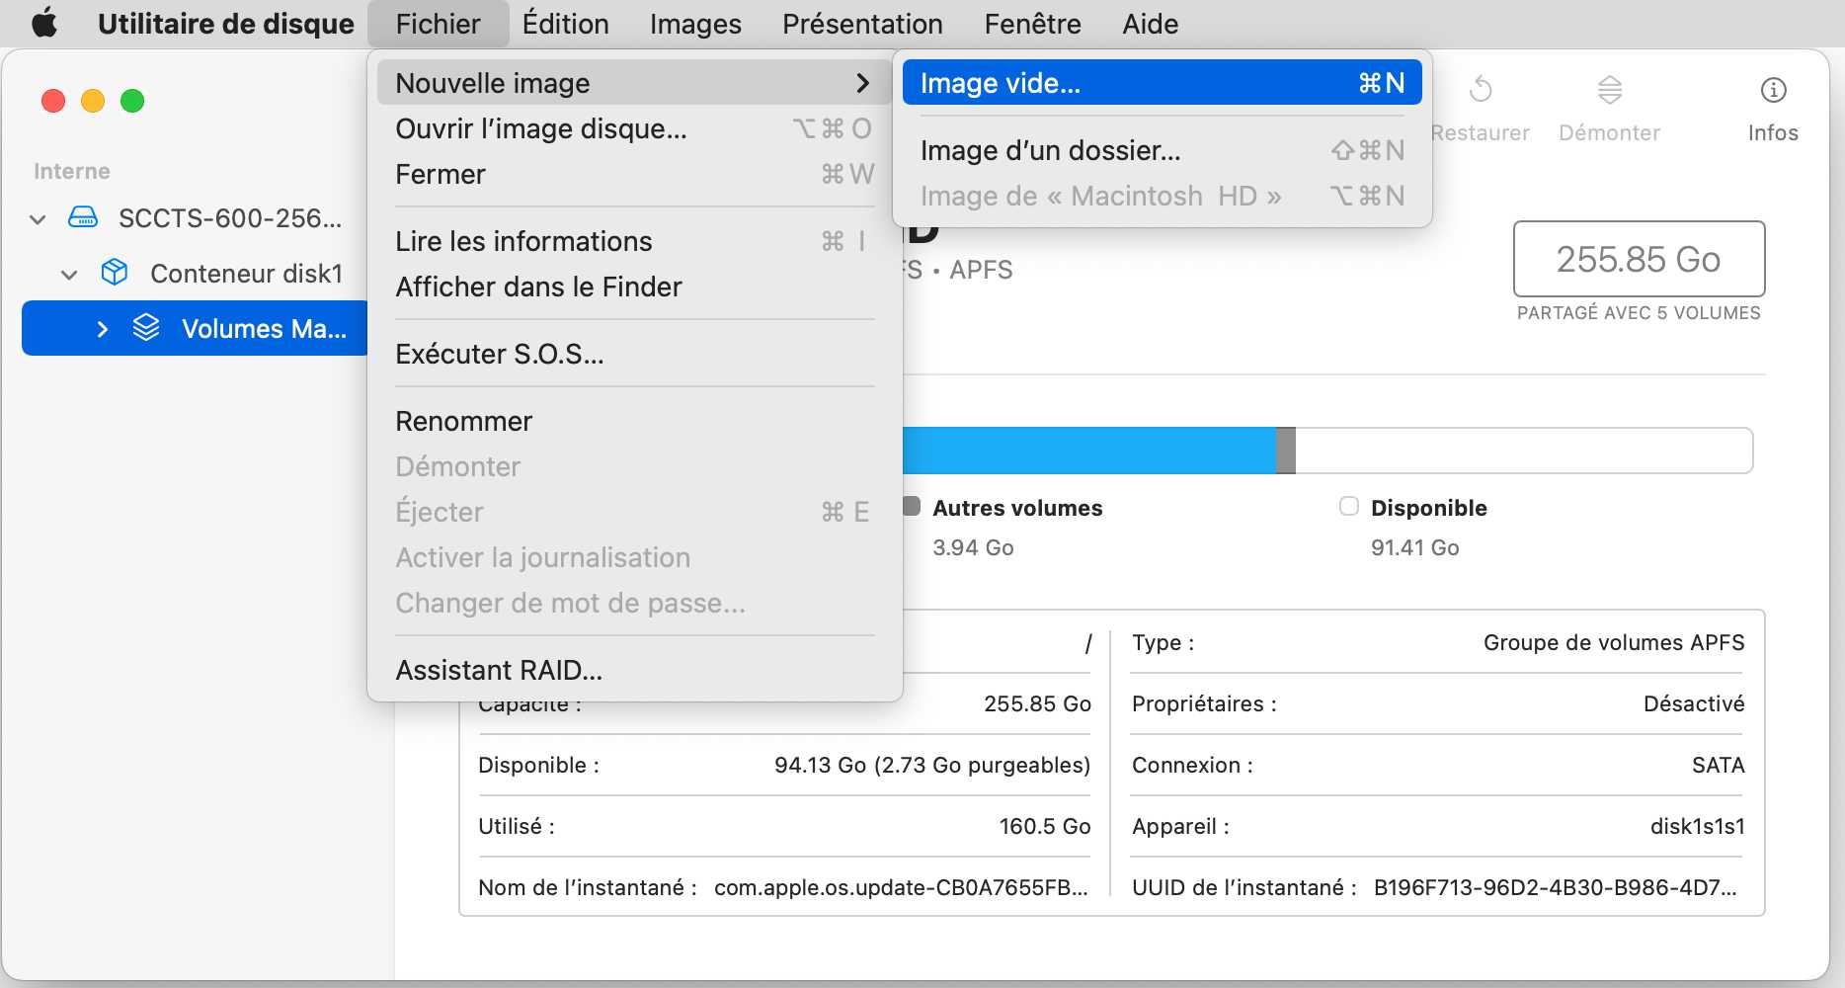Click the 3.94 Go Autres volumes value

pyautogui.click(x=973, y=547)
